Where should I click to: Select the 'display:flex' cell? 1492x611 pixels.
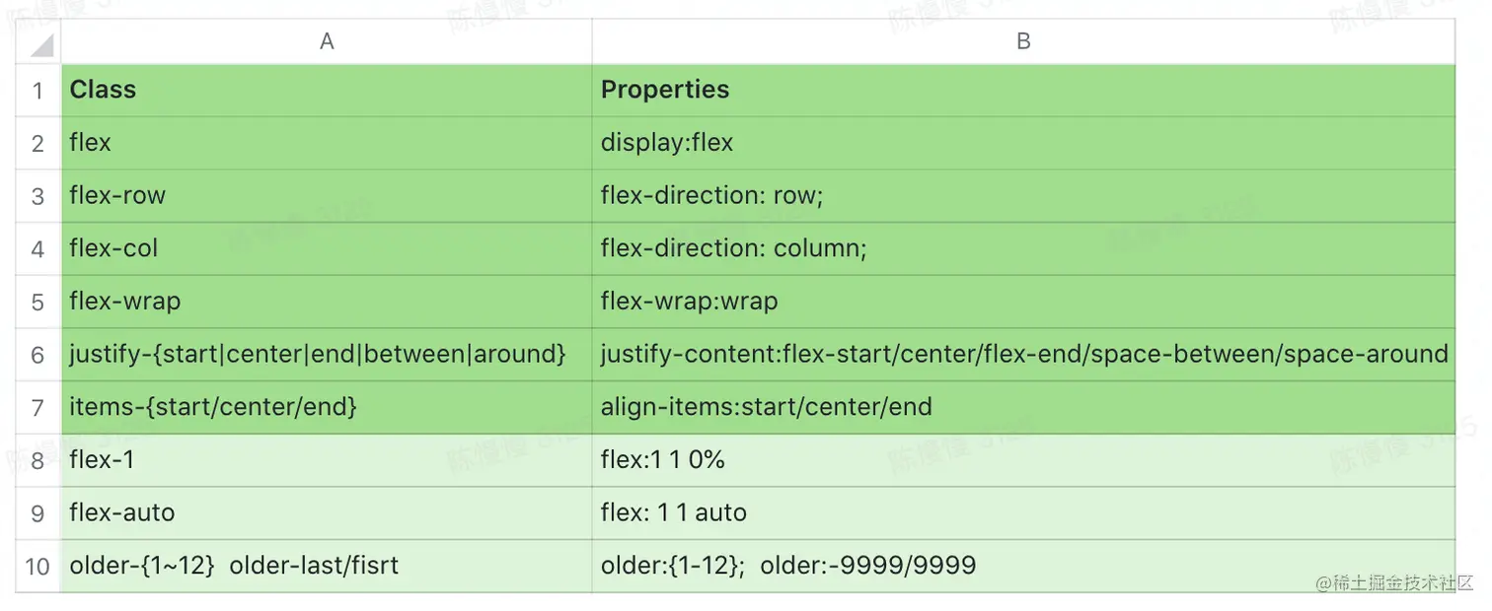(x=1023, y=143)
